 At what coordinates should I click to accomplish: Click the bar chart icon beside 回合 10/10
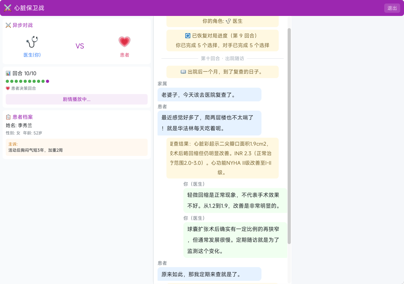8,73
